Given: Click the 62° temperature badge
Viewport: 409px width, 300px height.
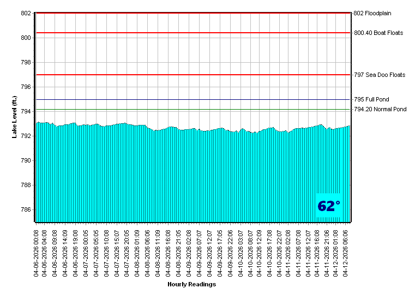Looking at the screenshot, I should 329,206.
